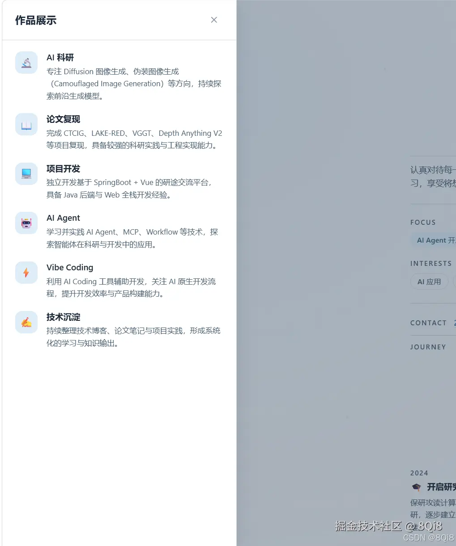Click the open book icon for 论文复现
Viewport: 456px width, 546px height.
(26, 124)
